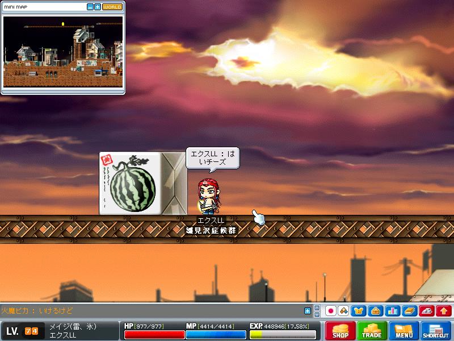
Task: Click the MP value 4414/4414
Action: point(216,326)
